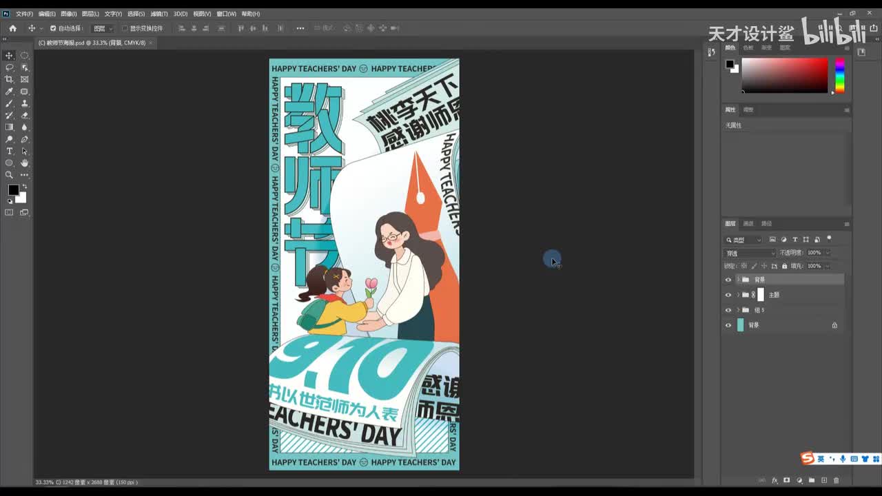Screen dimensions: 882x496
Task: Open the layer blend mode dropdown
Action: [750, 253]
